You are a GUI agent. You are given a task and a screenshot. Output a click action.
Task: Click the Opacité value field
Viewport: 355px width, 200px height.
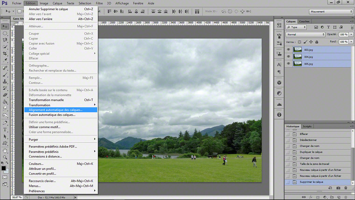[344, 35]
